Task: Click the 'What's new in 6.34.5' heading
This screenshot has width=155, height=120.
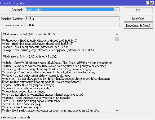Action: pos(30,56)
